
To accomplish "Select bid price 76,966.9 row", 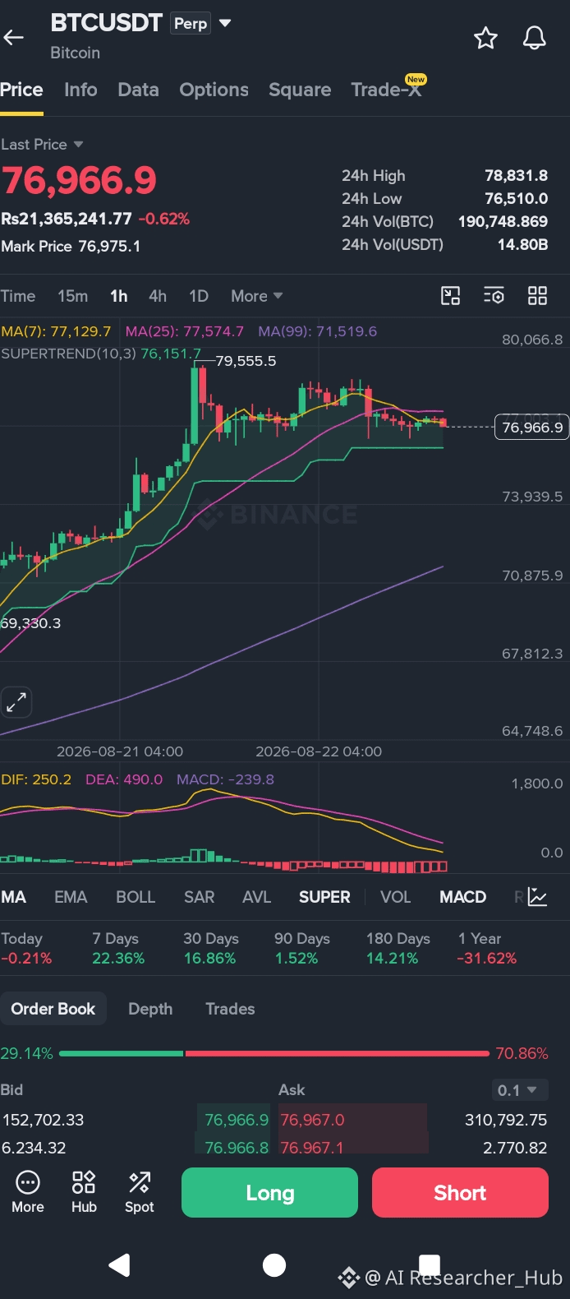I will click(136, 1120).
